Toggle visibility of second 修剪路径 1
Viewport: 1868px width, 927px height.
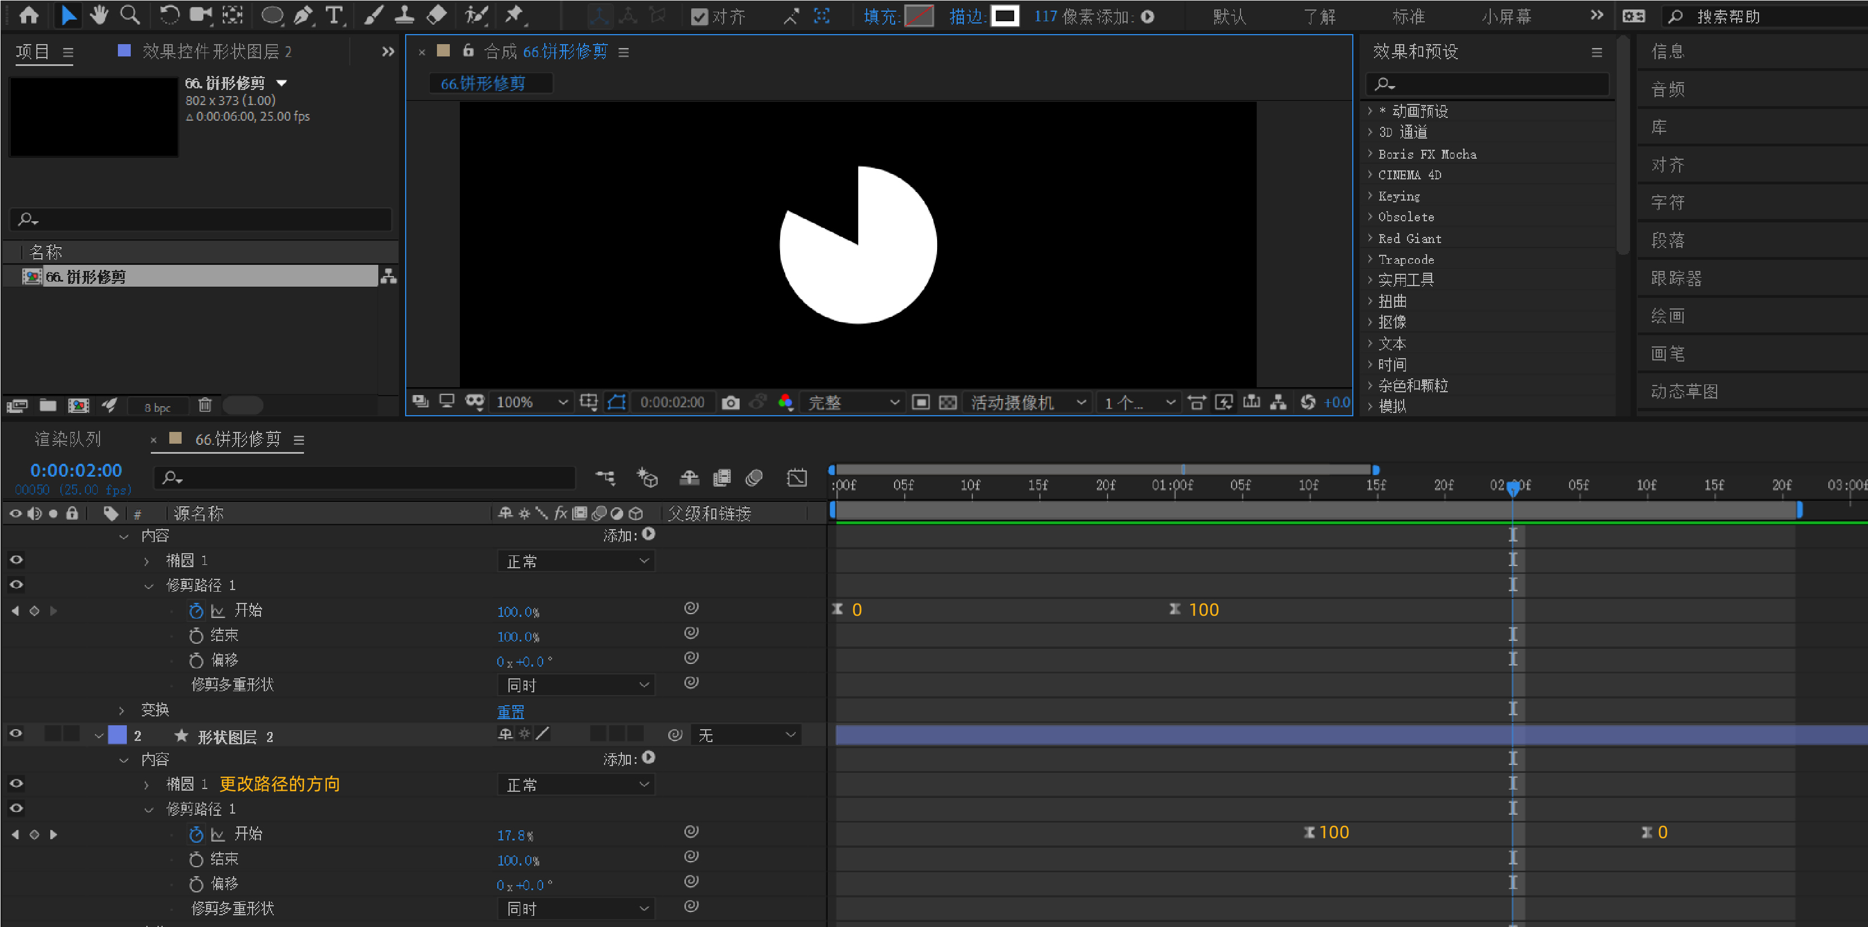(16, 808)
